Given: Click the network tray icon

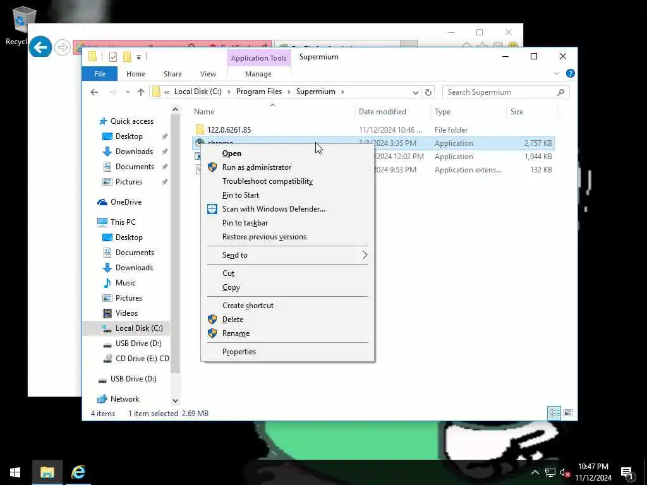Looking at the screenshot, I should (x=550, y=472).
